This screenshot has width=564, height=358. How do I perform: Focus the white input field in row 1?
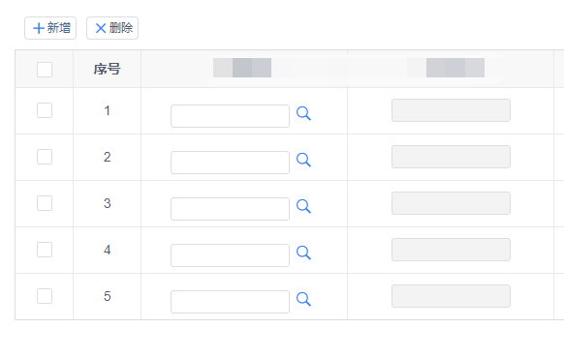click(231, 116)
